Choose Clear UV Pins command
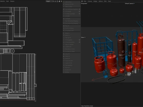 (71, 7)
